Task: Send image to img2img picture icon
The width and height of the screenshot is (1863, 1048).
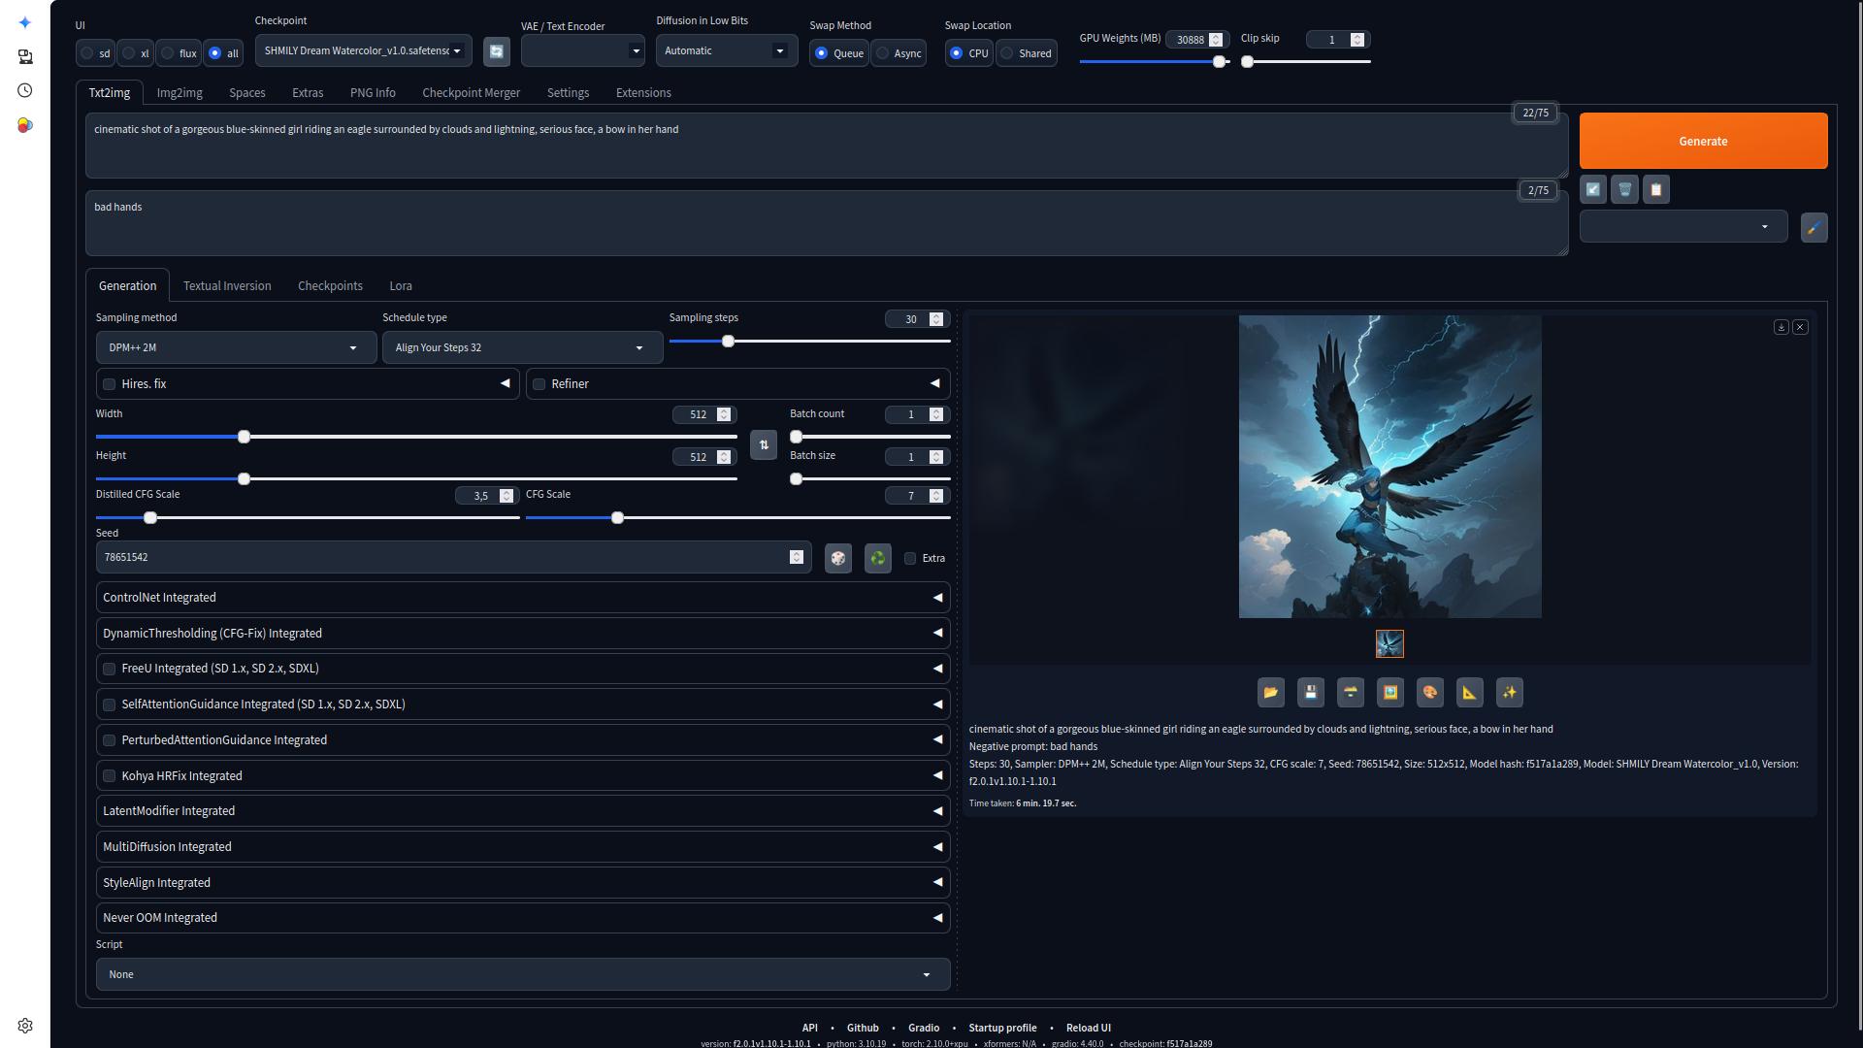Action: click(x=1390, y=693)
